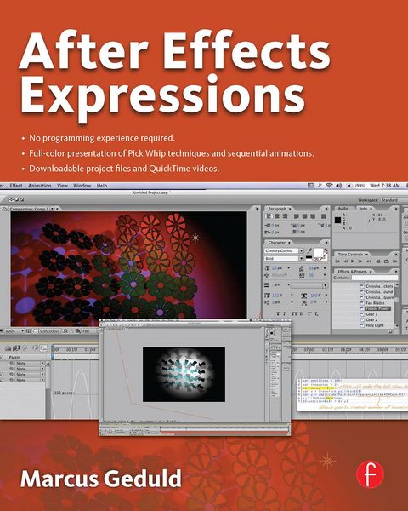Toggle All Caps text style
The width and height of the screenshot is (408, 511).
tap(293, 313)
